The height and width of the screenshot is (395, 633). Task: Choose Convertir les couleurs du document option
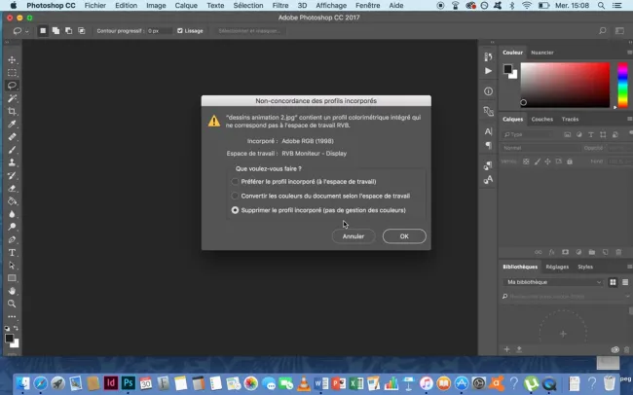(321, 196)
